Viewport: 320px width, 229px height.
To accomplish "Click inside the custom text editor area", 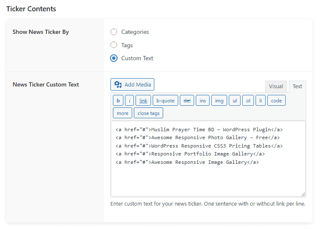I will click(x=208, y=180).
